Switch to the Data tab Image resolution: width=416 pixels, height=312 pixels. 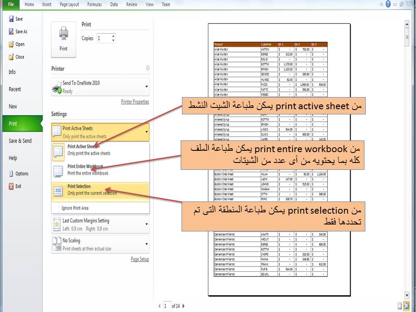(114, 4)
